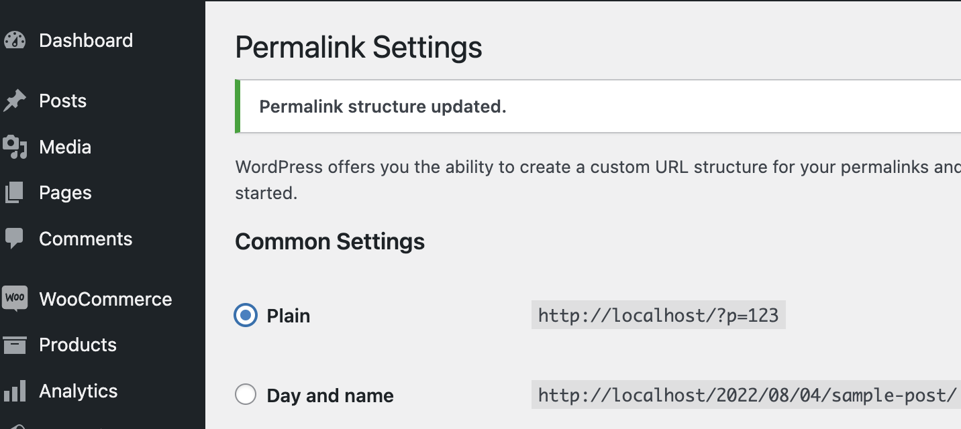Viewport: 961px width, 429px height.
Task: Go to the Media menu
Action: pos(65,147)
